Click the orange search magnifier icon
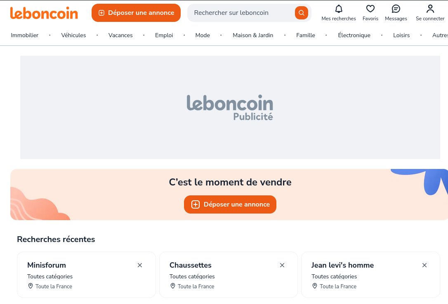This screenshot has height=304, width=448. [302, 13]
